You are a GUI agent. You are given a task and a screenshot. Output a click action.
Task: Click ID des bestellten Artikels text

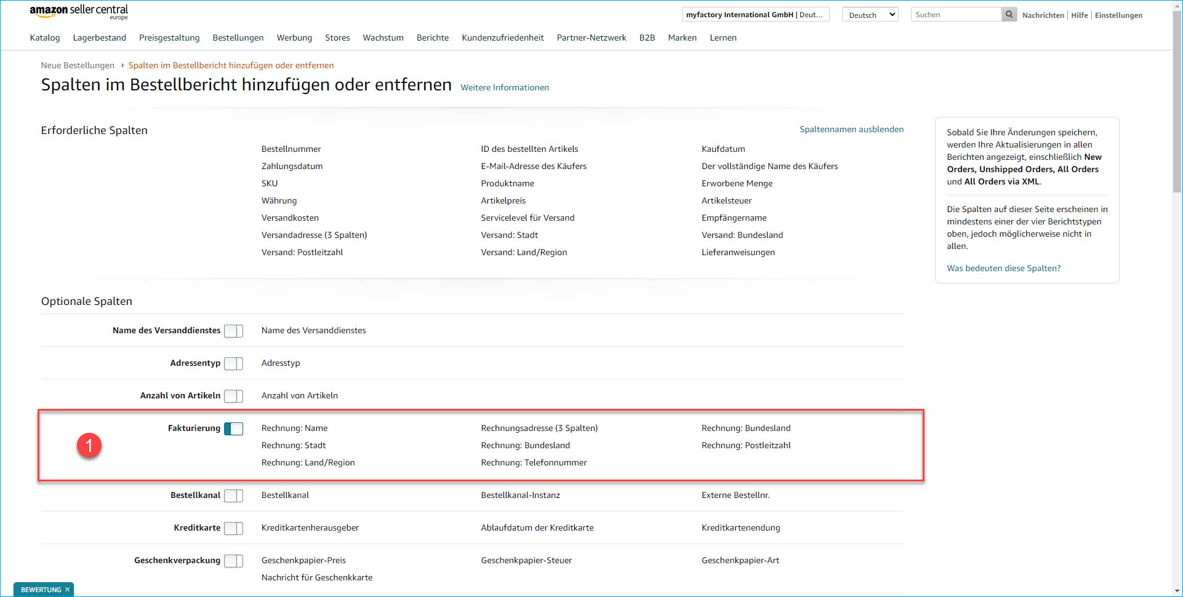[x=529, y=149]
